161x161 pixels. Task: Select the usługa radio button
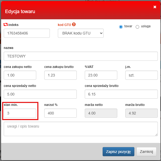tap(138, 27)
